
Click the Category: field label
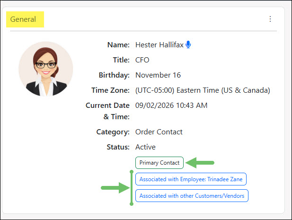[x=113, y=132]
